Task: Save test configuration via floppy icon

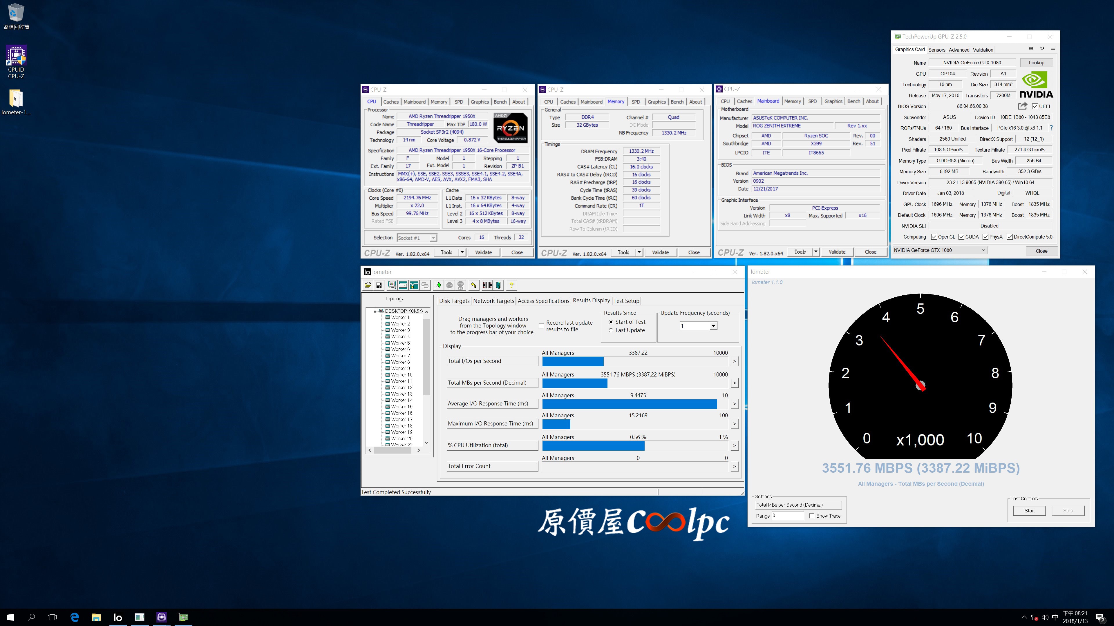Action: pyautogui.click(x=378, y=285)
